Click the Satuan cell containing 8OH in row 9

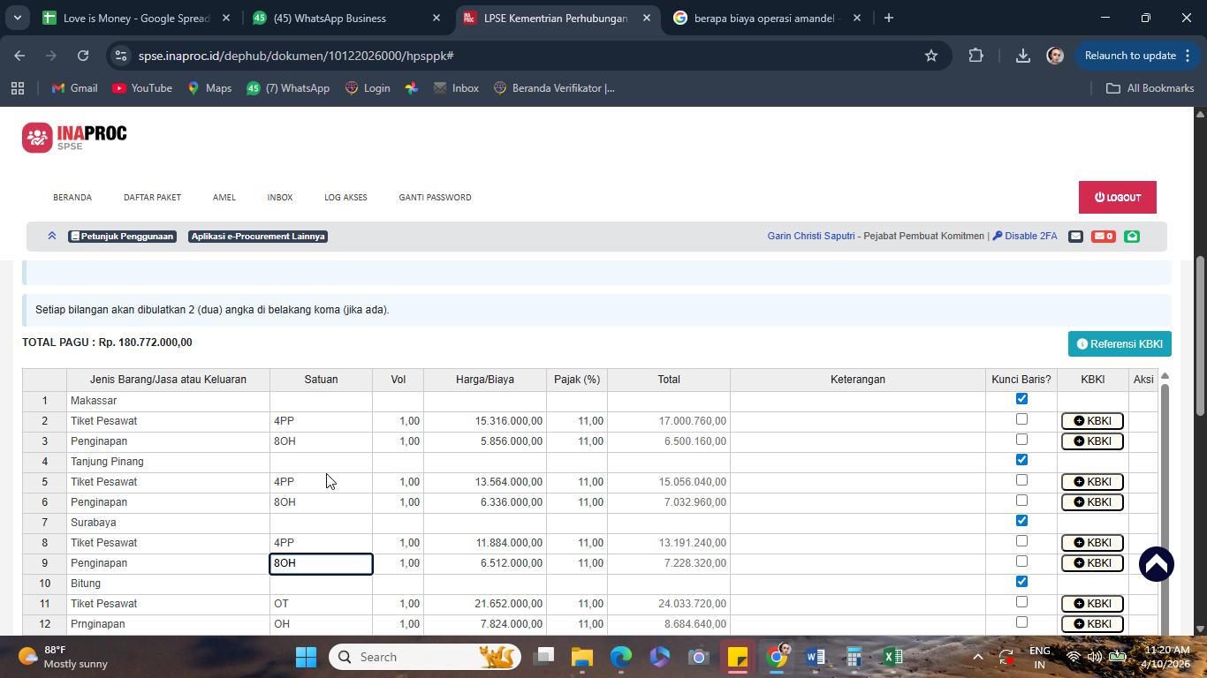click(321, 563)
